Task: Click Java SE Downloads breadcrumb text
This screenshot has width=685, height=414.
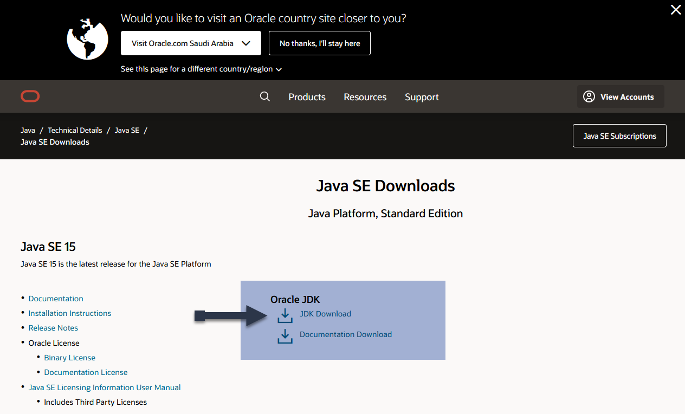Action: [55, 142]
